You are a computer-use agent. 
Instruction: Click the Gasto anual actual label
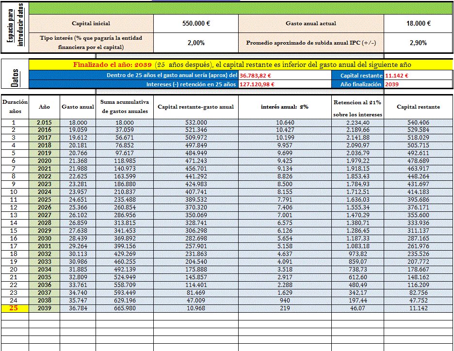point(311,23)
